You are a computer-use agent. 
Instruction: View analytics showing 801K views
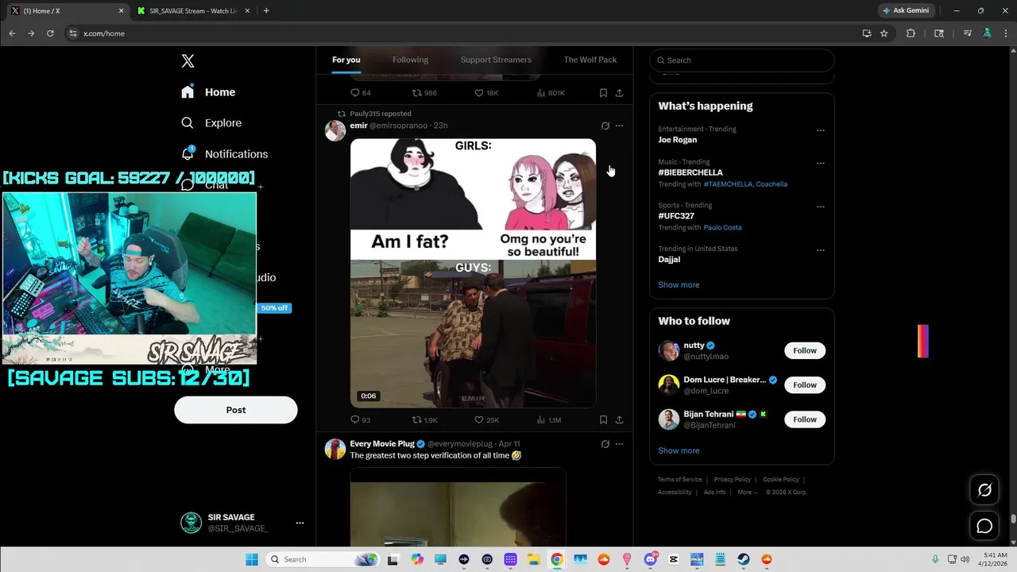click(x=550, y=93)
